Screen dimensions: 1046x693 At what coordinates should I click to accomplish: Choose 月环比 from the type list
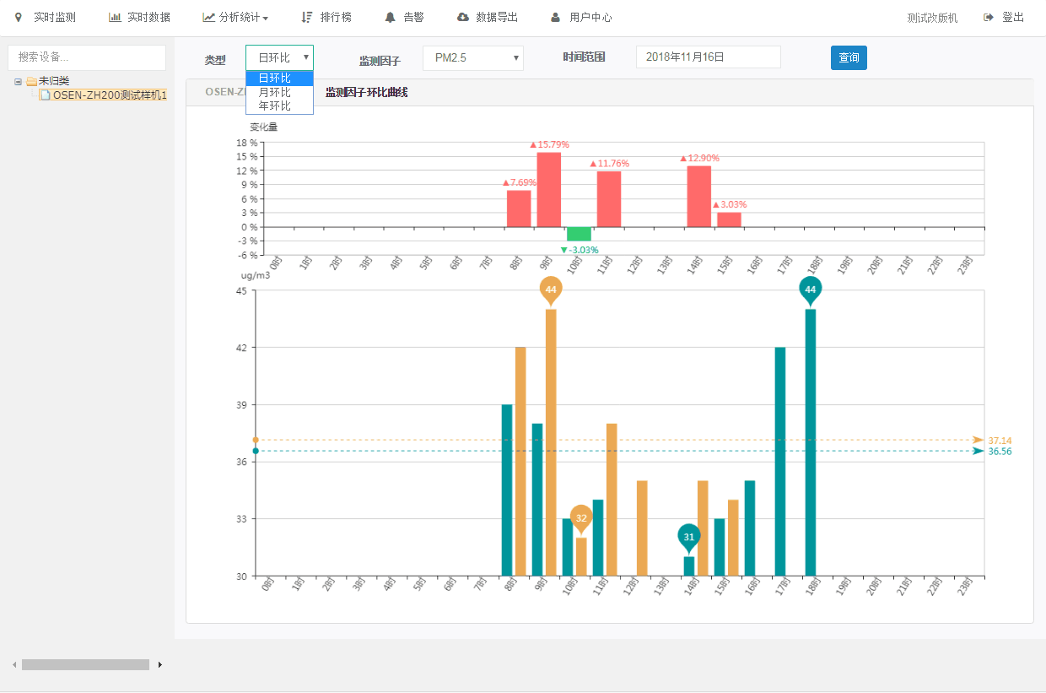point(275,92)
